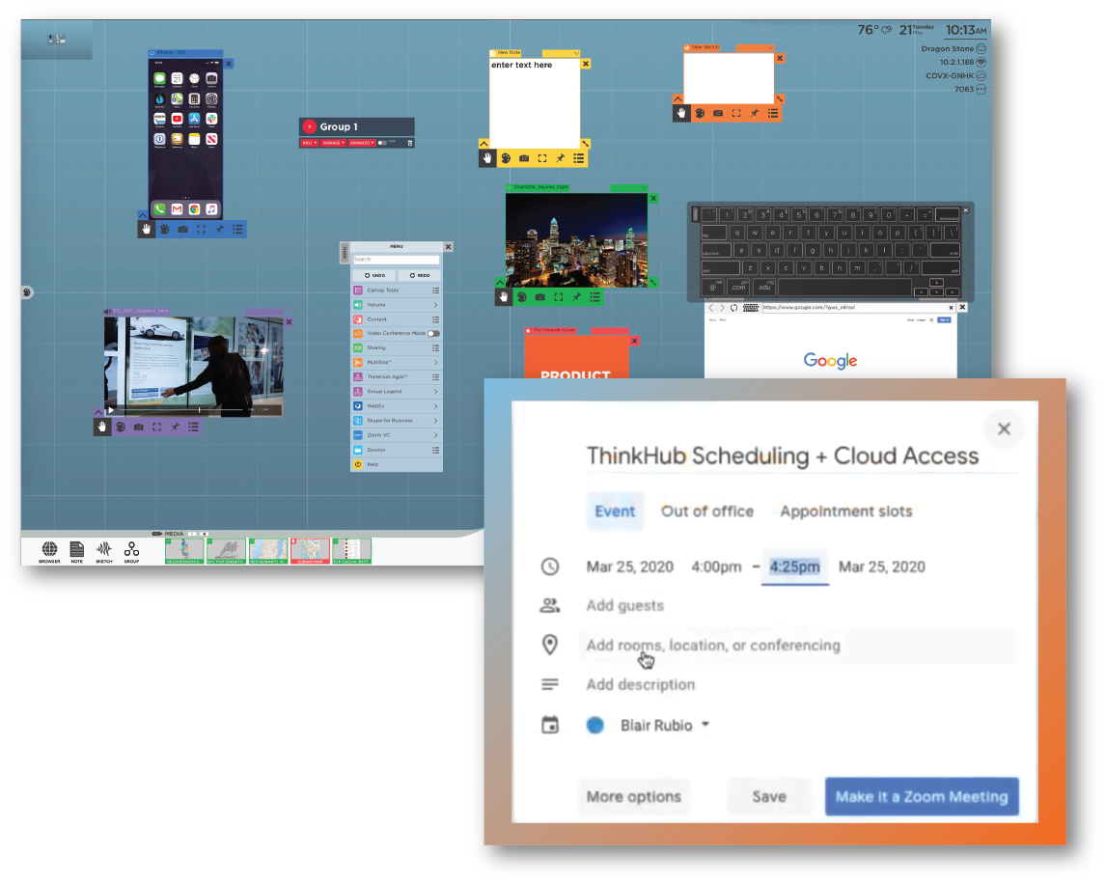Open the MultiSite menu item

396,363
